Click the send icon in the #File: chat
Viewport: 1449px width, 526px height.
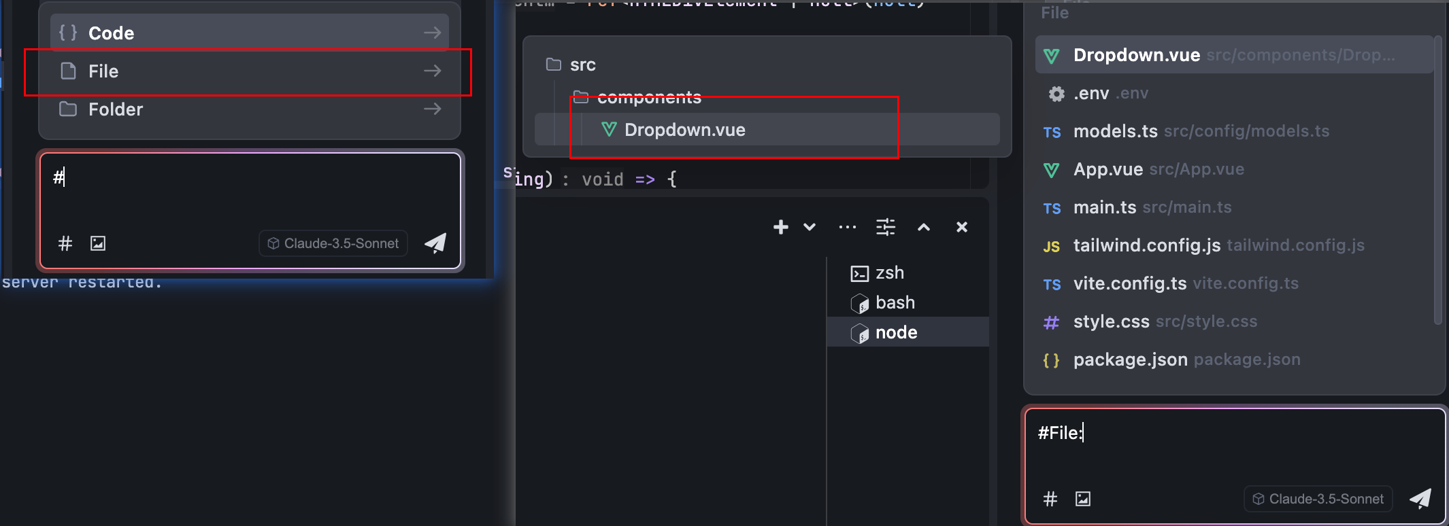pos(1420,499)
